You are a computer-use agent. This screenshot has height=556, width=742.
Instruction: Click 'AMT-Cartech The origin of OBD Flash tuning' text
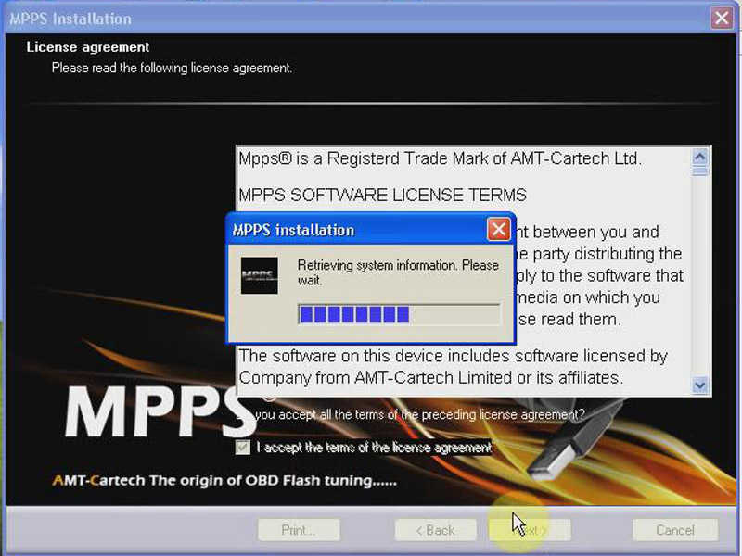point(224,480)
